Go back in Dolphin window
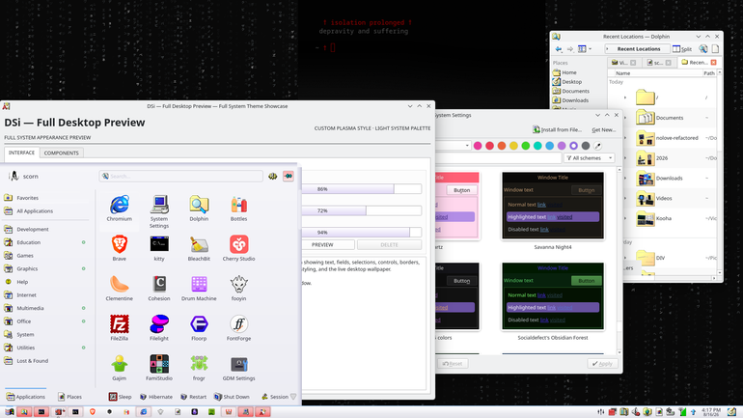743x418 pixels. pos(559,49)
